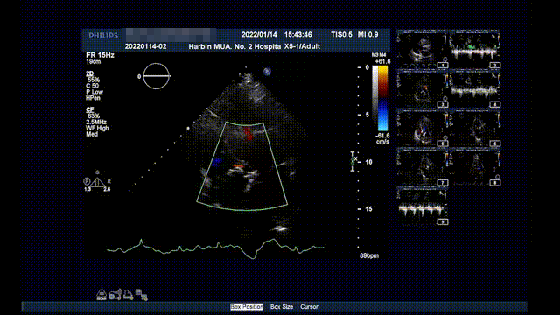This screenshot has height=315, width=560.
Task: Click the 89bpm heart rate readout
Action: coord(369,255)
